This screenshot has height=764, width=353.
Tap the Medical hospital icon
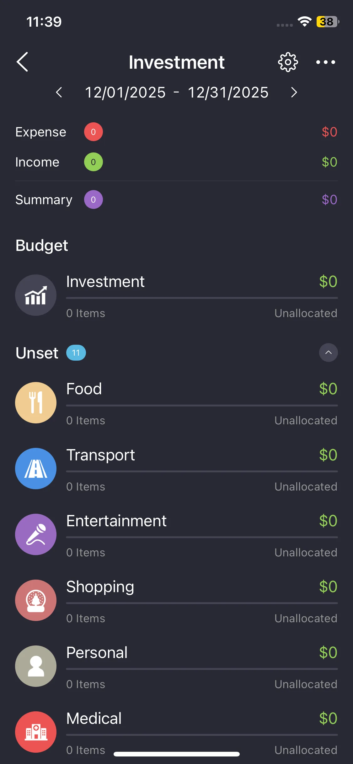[36, 732]
